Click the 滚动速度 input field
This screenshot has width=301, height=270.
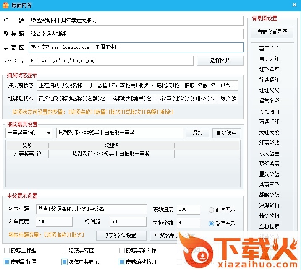point(188,209)
